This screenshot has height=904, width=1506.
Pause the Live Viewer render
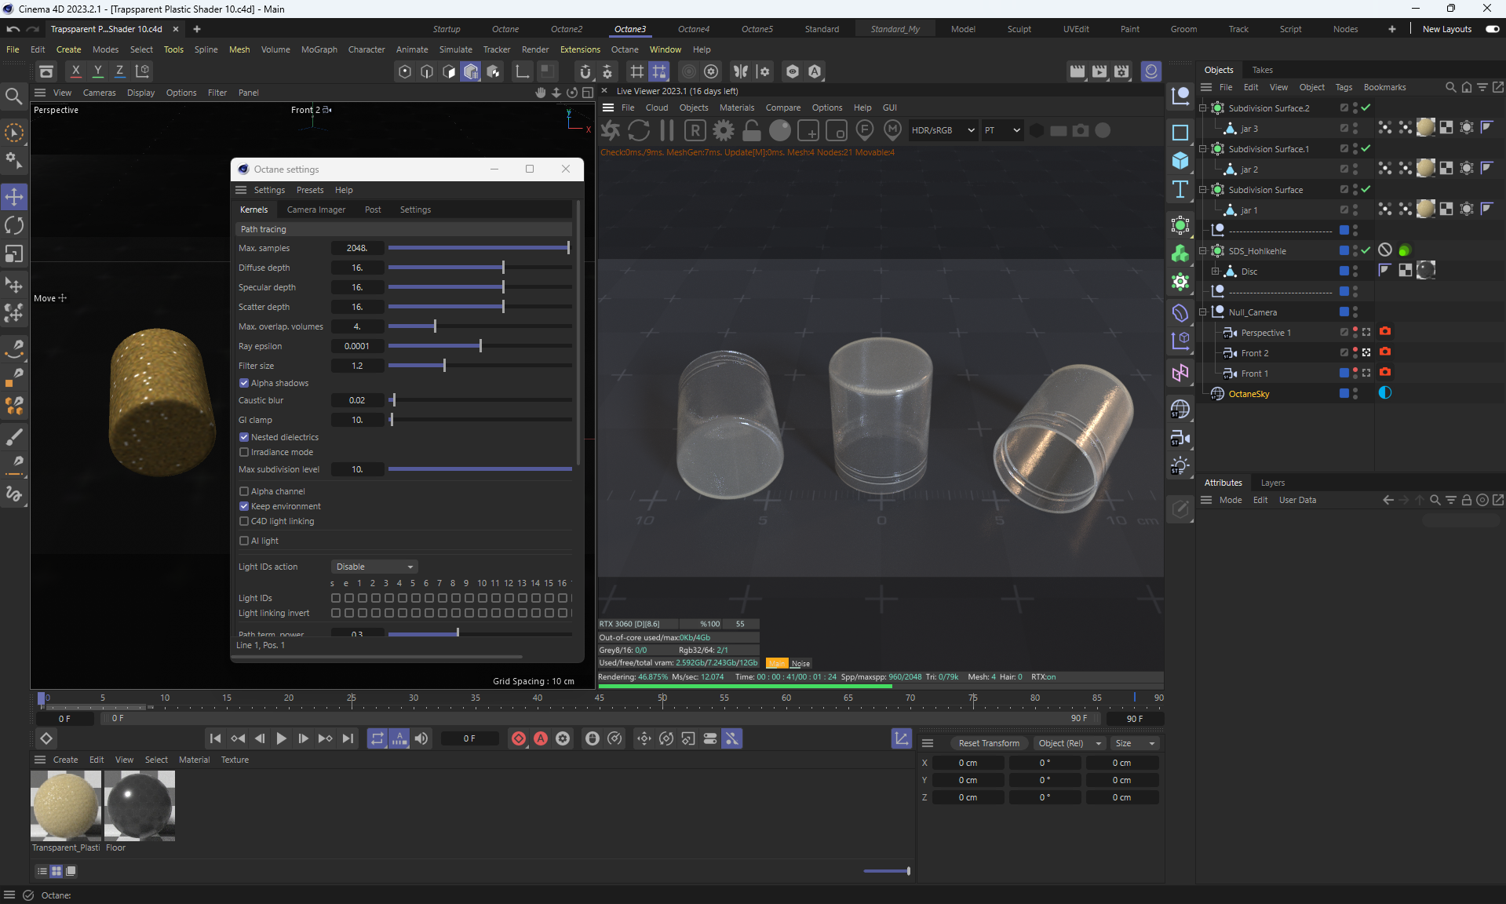coord(667,131)
